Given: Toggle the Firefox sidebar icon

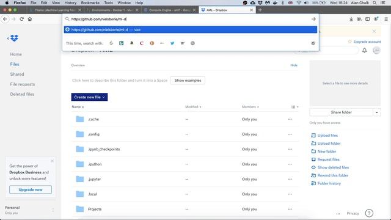Looking at the screenshot, I should point(368,19).
